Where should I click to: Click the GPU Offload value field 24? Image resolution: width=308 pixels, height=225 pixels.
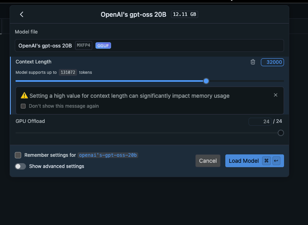tap(260, 122)
